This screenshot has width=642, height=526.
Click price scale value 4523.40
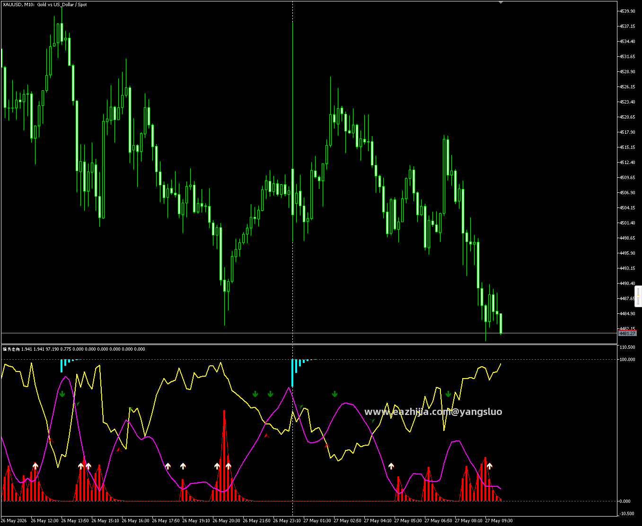pos(627,102)
